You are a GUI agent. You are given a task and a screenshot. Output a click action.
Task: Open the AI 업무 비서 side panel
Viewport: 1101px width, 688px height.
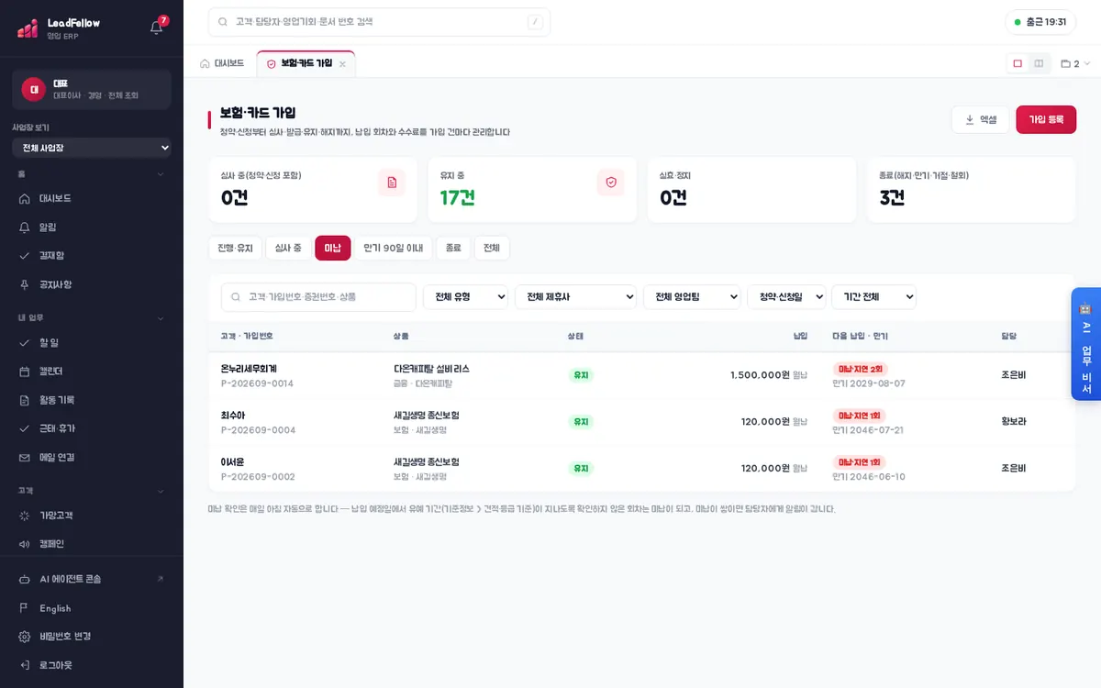[x=1085, y=344]
